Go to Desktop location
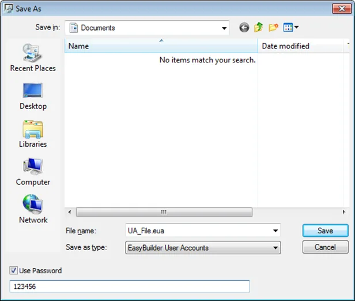The width and height of the screenshot is (355, 301). [x=33, y=96]
